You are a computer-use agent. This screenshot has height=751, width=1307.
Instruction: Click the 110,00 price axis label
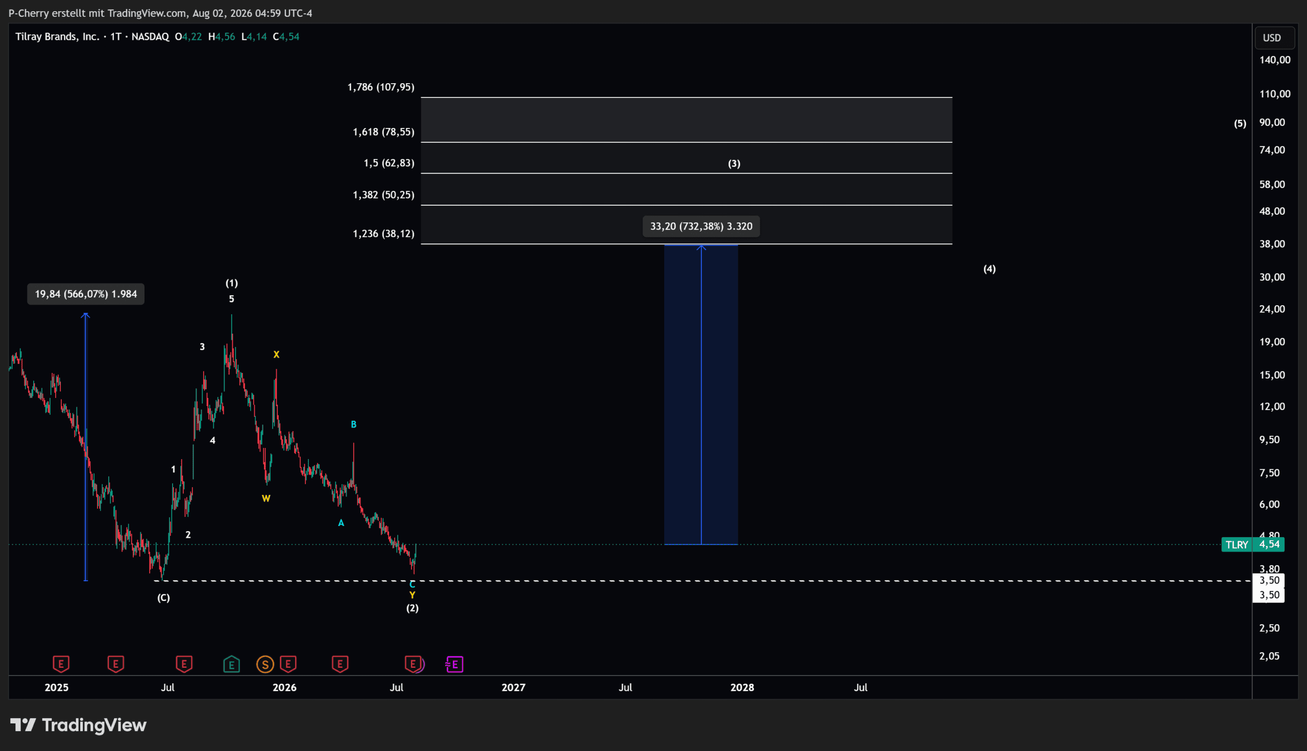coord(1274,94)
